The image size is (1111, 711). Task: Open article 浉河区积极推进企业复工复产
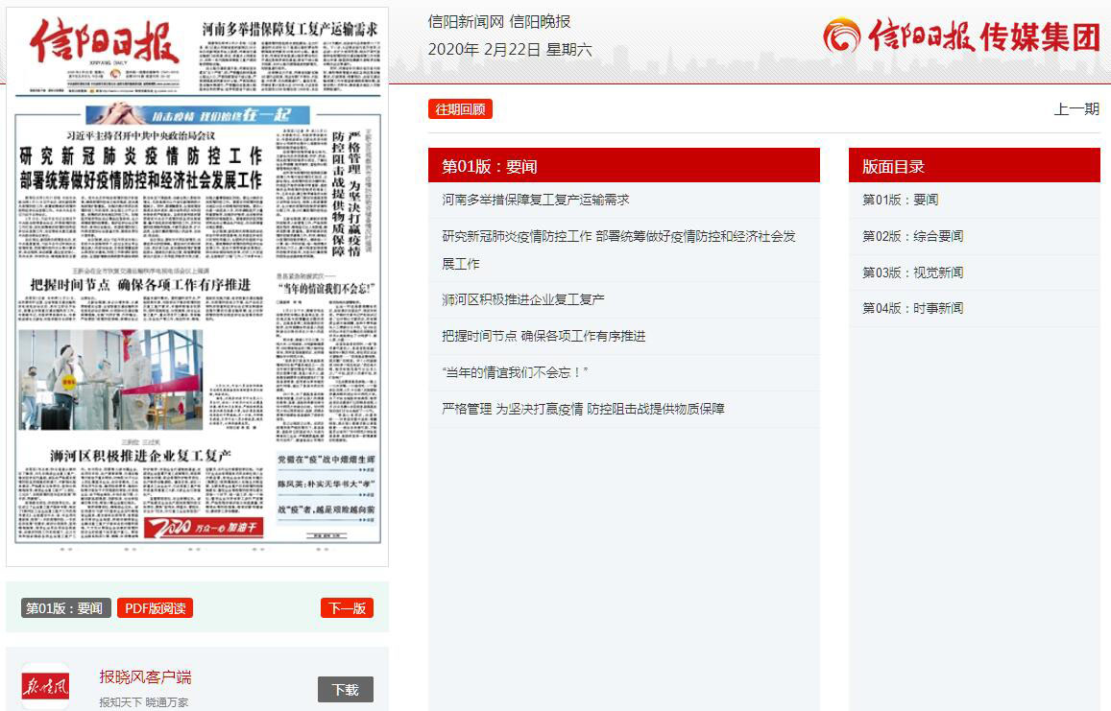pos(522,299)
